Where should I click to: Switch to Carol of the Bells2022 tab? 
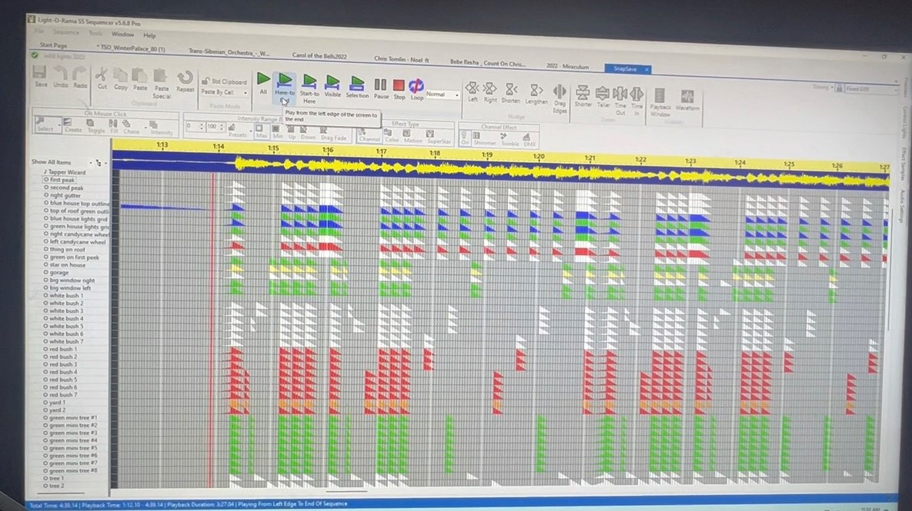click(319, 56)
